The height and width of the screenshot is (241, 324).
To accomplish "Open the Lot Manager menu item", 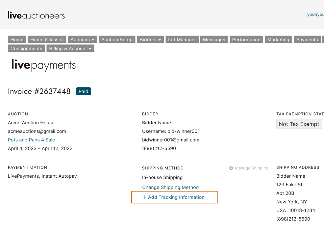I will coord(182,39).
